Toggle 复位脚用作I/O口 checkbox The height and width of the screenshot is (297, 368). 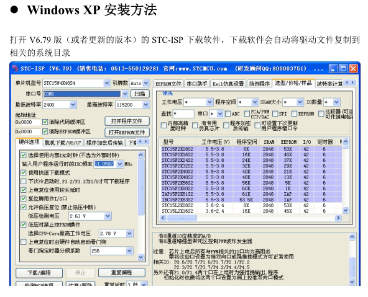[23, 198]
